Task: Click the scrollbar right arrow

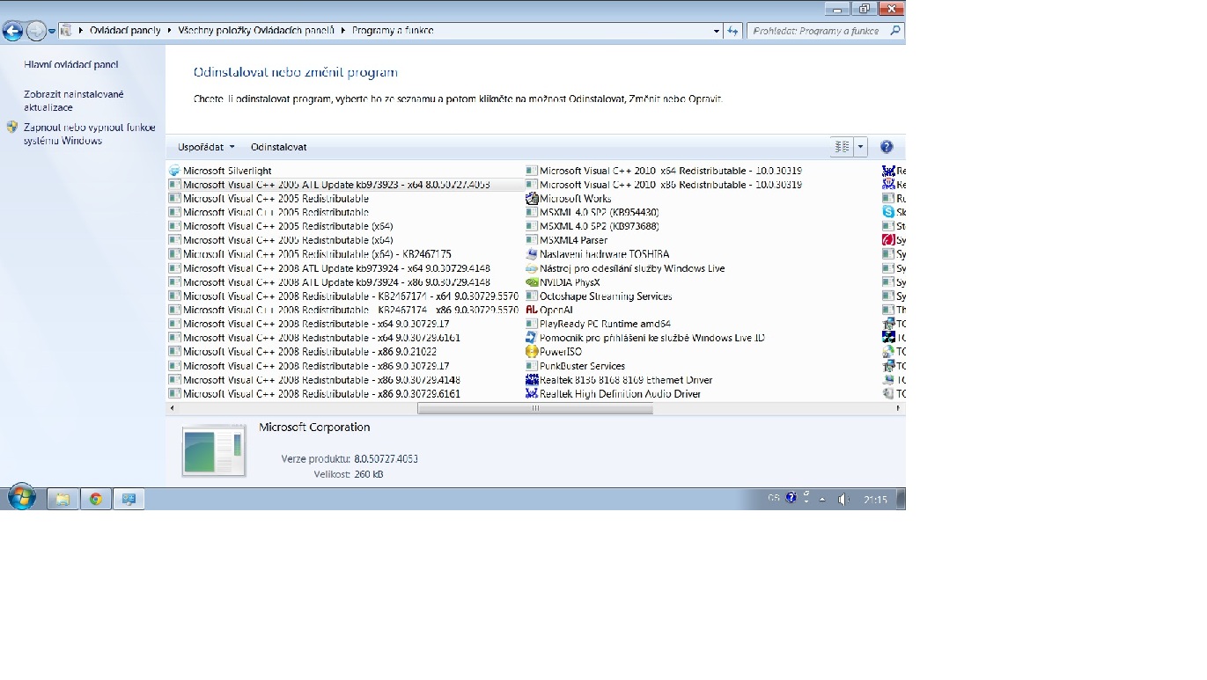Action: pos(899,408)
